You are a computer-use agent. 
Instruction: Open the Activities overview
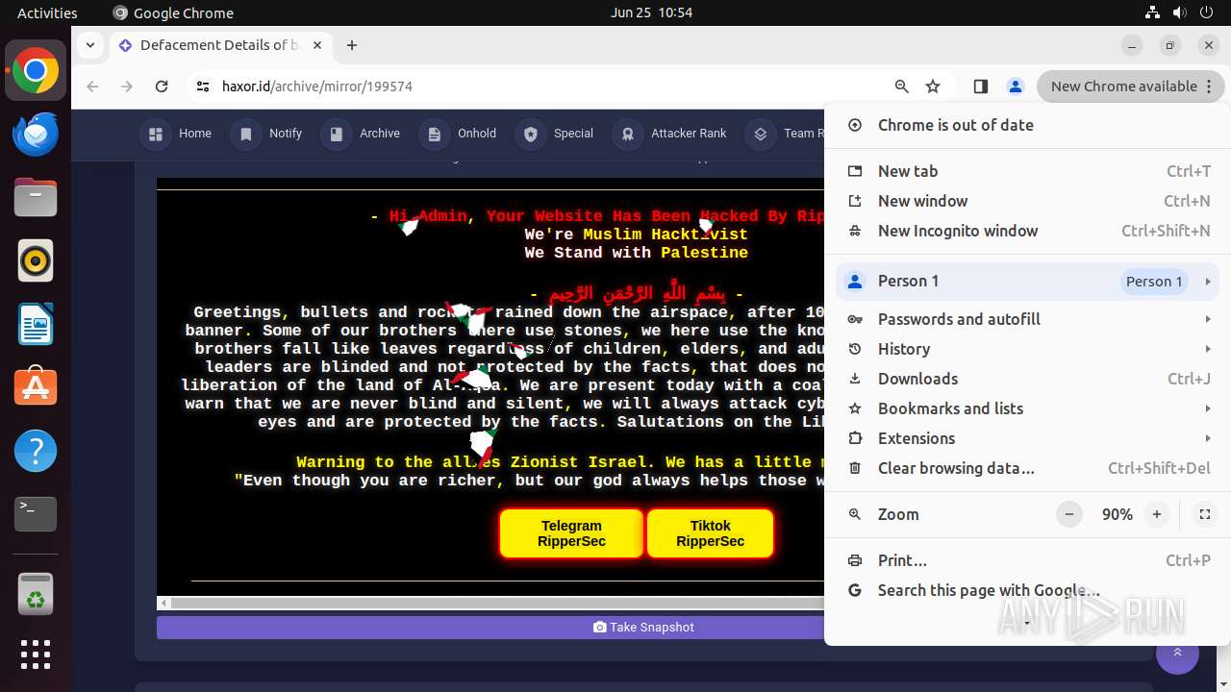47,12
